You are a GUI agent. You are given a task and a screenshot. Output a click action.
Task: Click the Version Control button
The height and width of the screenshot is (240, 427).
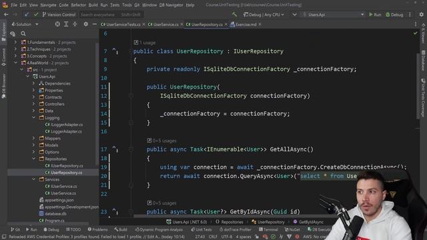[59, 15]
